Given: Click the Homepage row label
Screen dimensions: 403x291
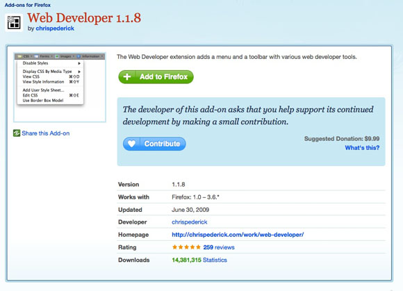Looking at the screenshot, I should (x=133, y=235).
